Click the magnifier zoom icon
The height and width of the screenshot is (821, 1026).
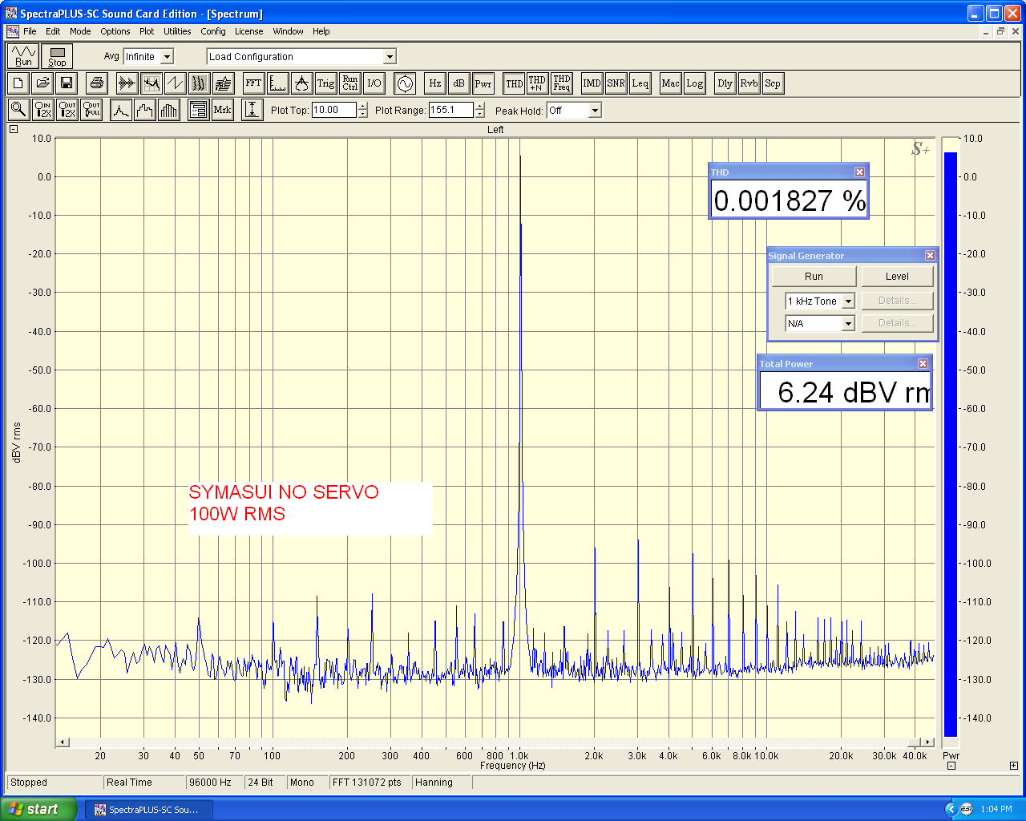[x=18, y=110]
